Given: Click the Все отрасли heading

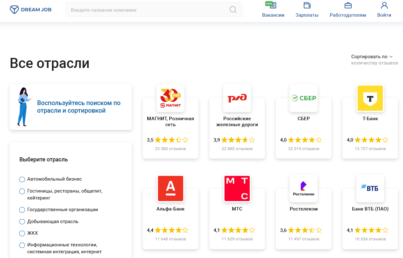Looking at the screenshot, I should [x=50, y=63].
